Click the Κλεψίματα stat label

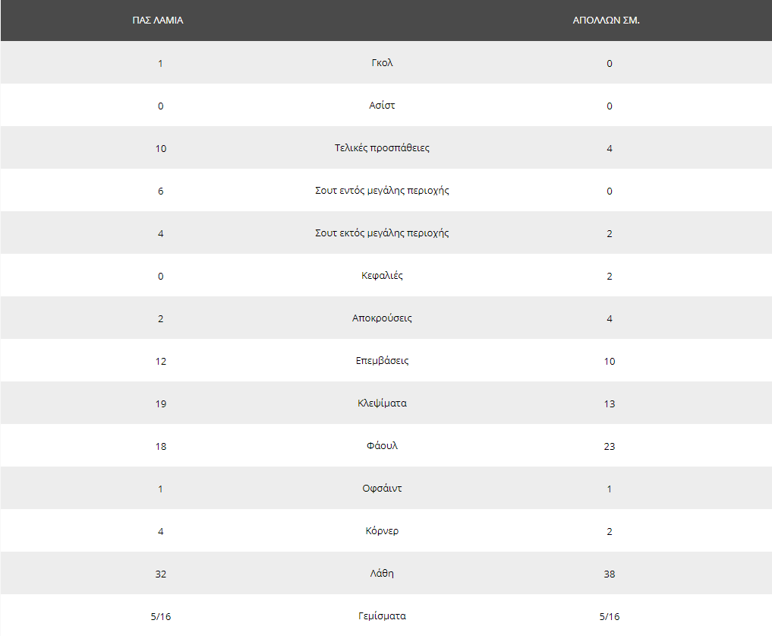[382, 403]
